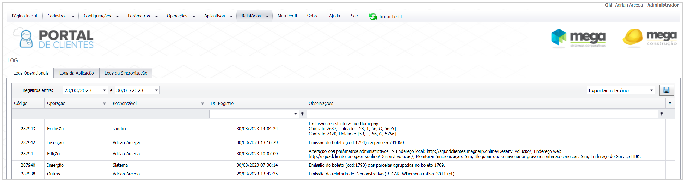685x182 pixels.
Task: Select code cell 287938
Action: [x=28, y=174]
